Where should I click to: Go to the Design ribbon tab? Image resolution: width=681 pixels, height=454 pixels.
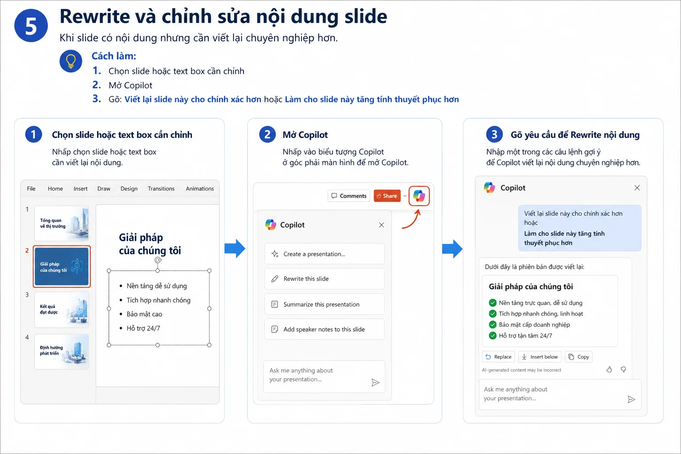129,188
